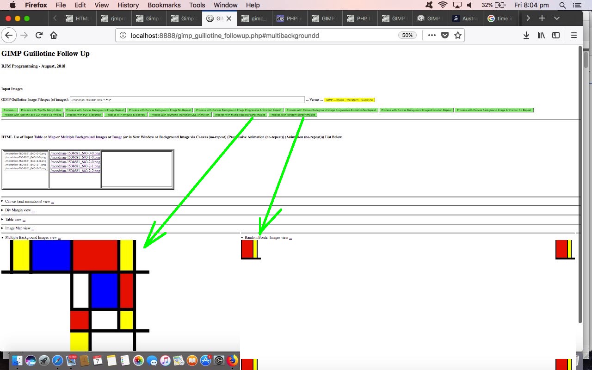592x370 pixels.
Task: Close the active GIMP tab
Action: click(x=229, y=18)
